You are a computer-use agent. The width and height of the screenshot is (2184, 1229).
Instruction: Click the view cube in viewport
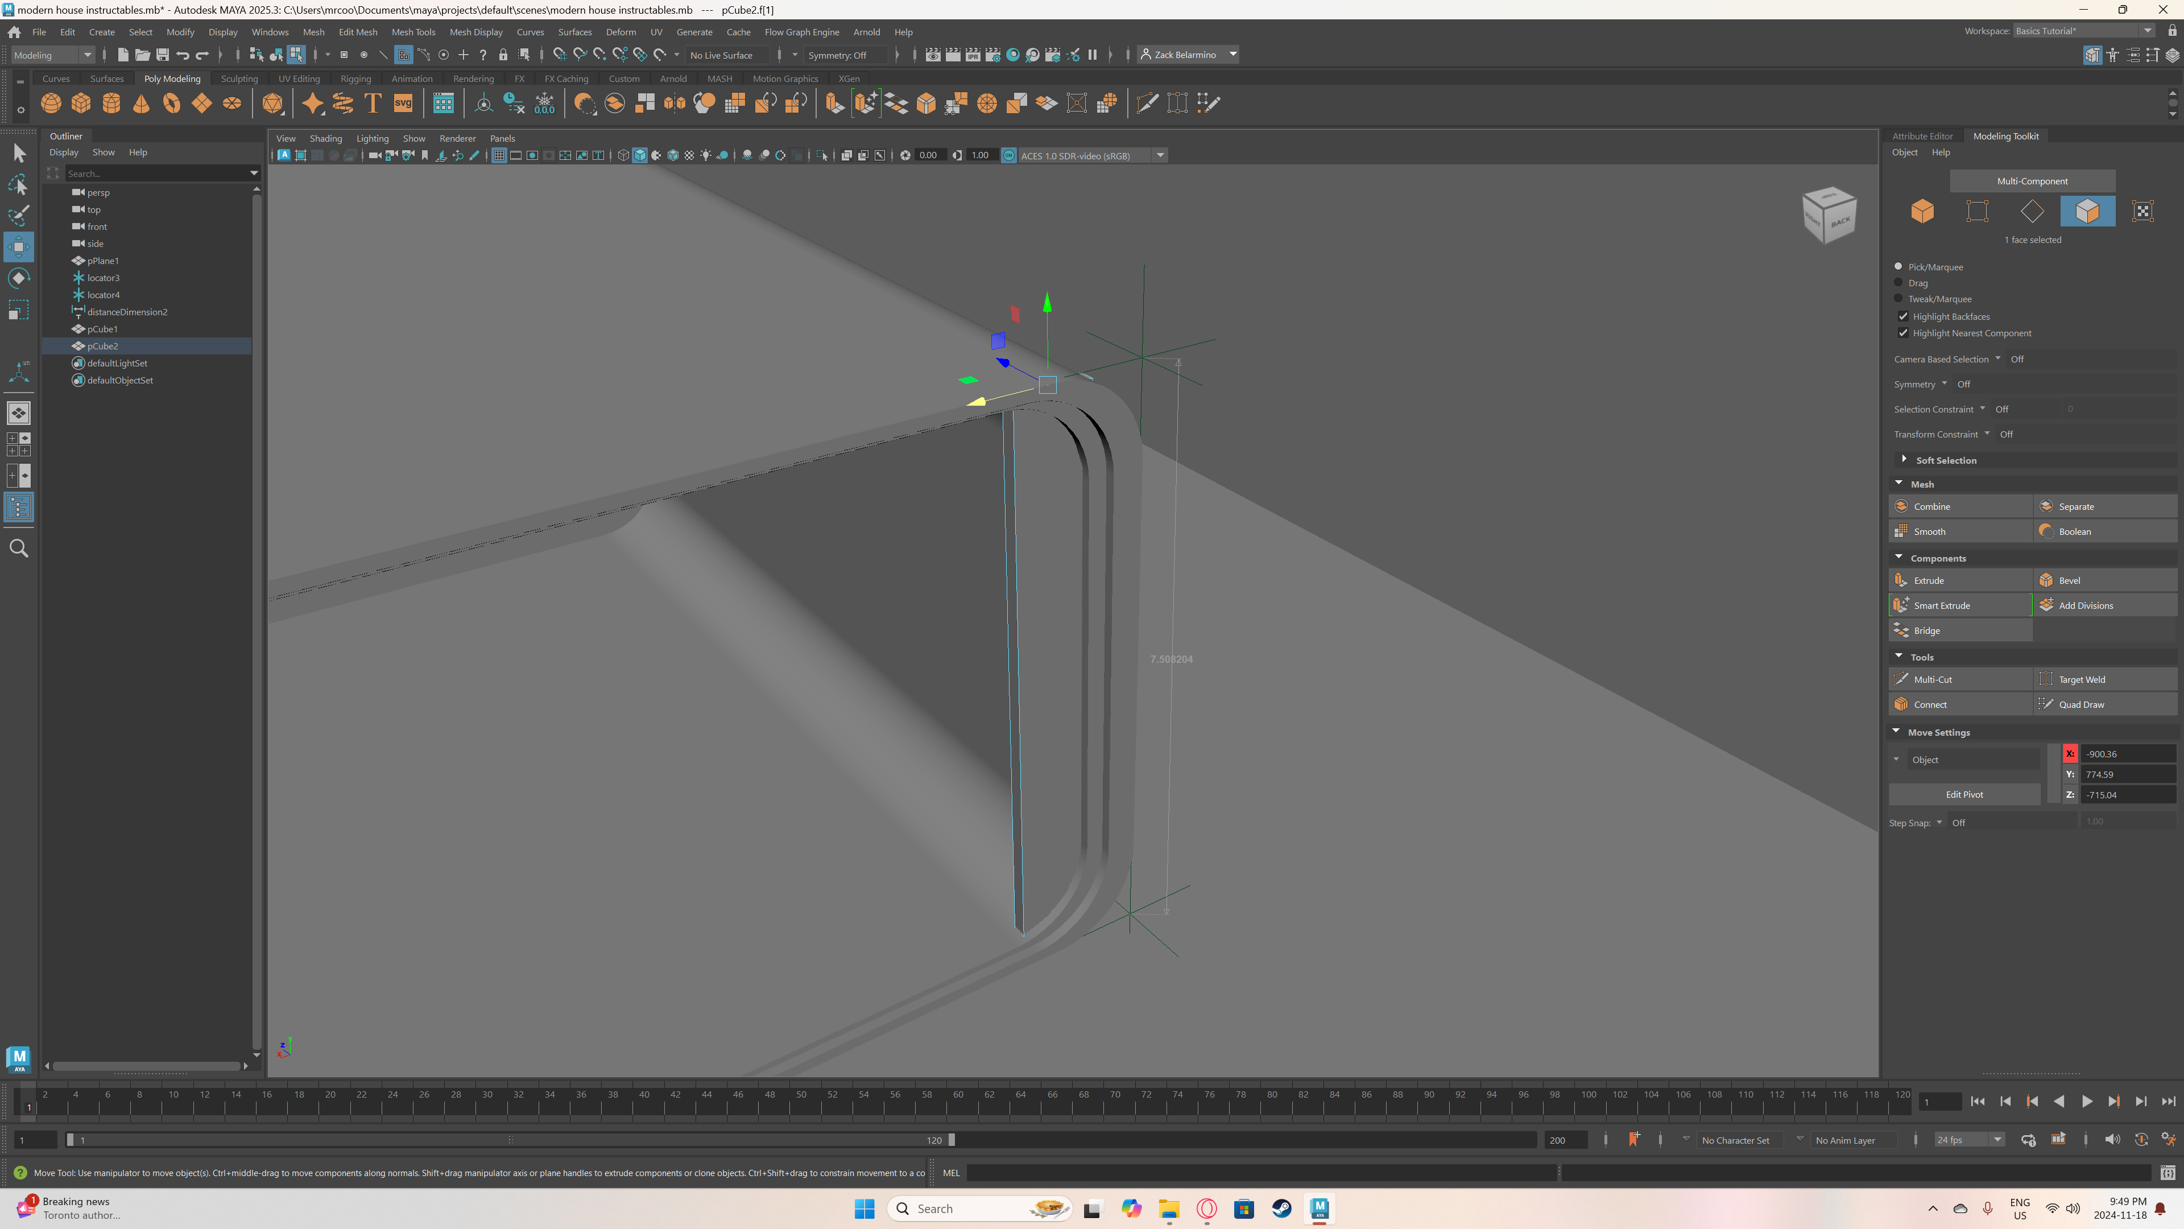[x=1829, y=215]
